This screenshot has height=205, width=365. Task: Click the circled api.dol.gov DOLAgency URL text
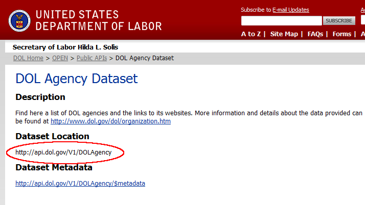[x=63, y=152]
